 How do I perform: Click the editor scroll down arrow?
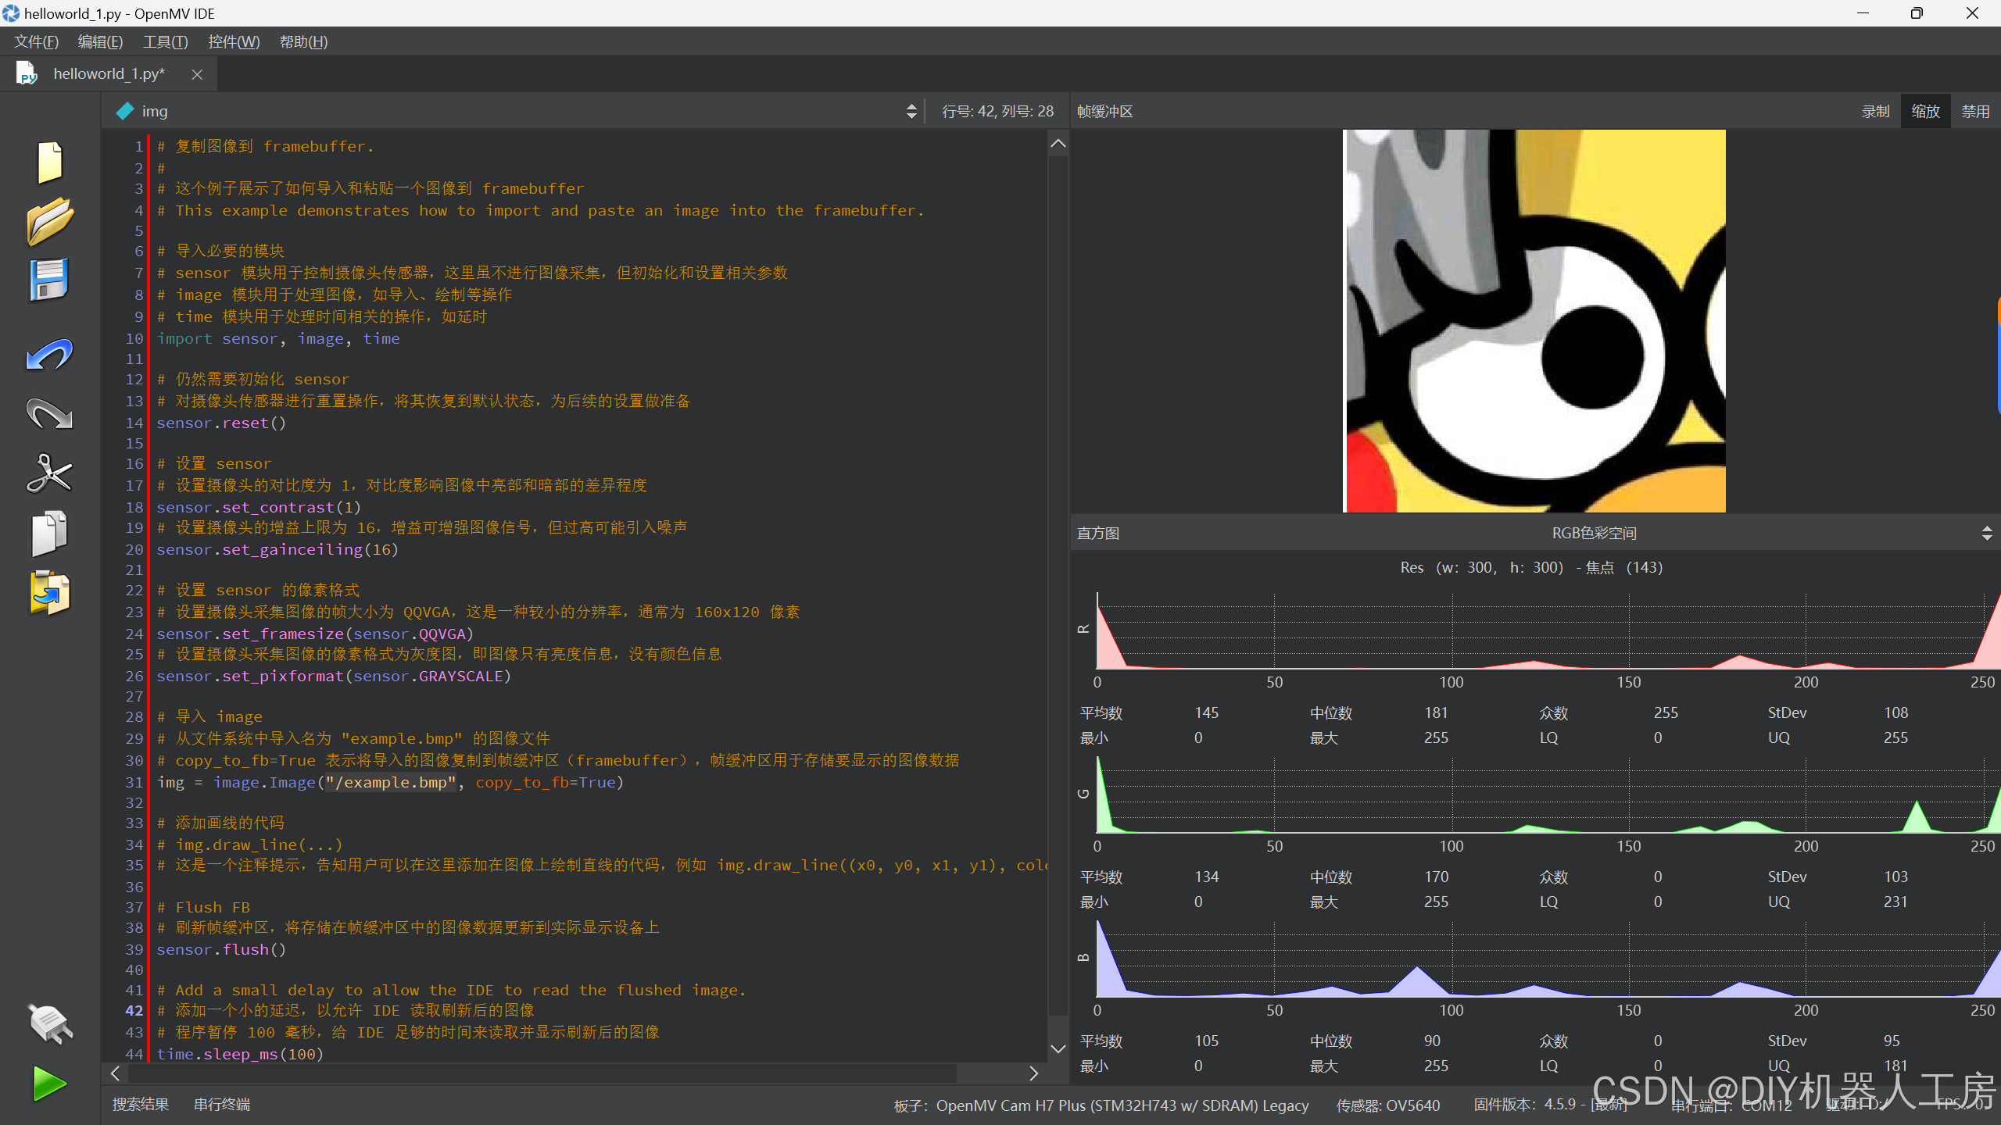[1058, 1049]
